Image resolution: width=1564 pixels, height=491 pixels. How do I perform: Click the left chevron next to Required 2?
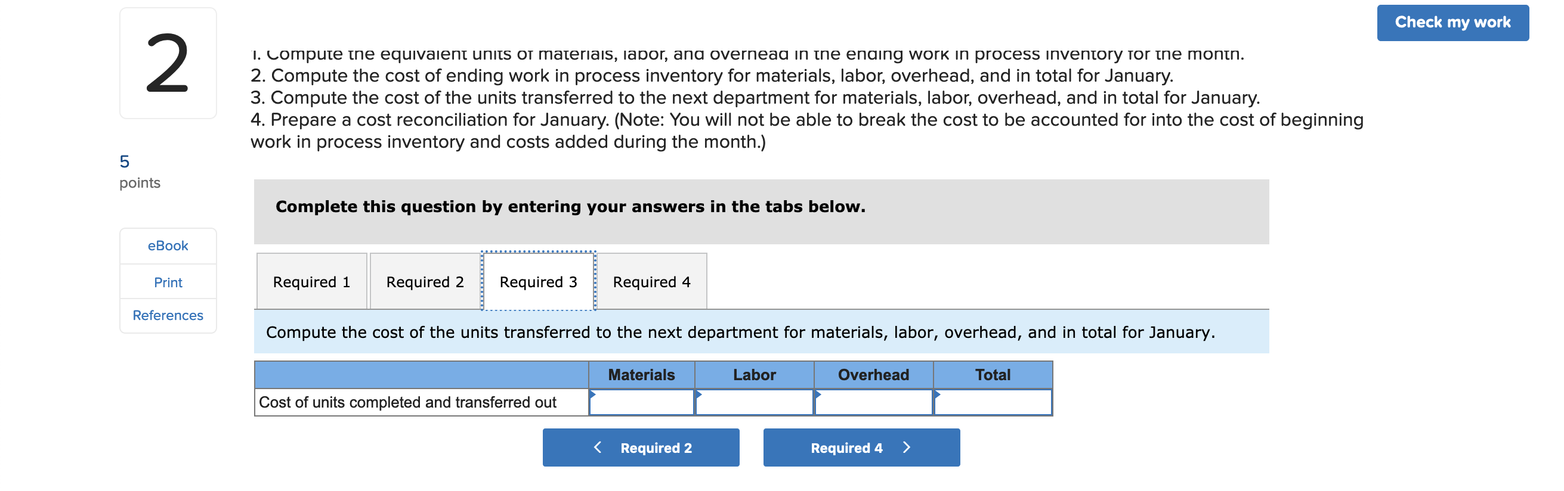click(x=598, y=448)
